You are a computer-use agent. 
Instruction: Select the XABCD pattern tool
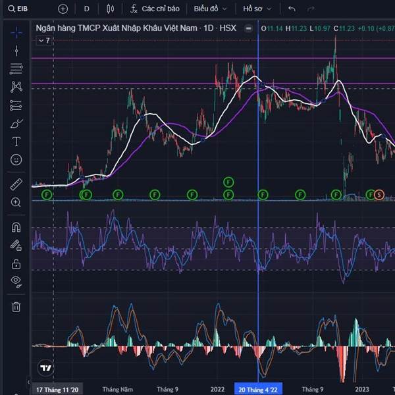16,87
